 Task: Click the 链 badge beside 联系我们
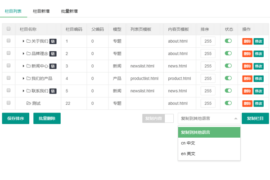[53, 91]
